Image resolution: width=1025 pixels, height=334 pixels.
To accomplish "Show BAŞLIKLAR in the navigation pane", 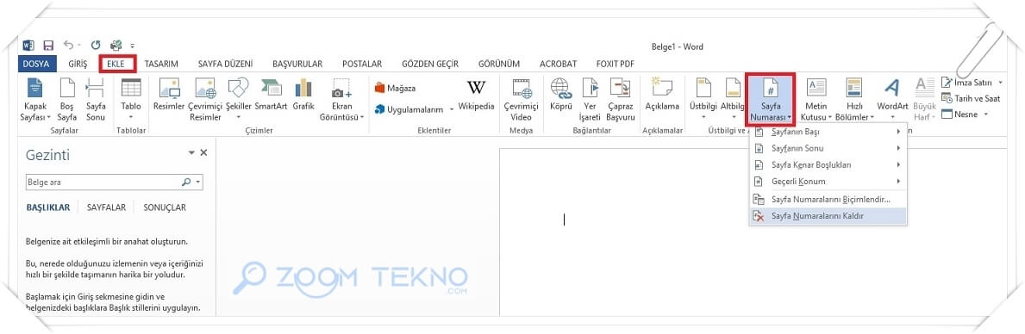I will [x=47, y=207].
